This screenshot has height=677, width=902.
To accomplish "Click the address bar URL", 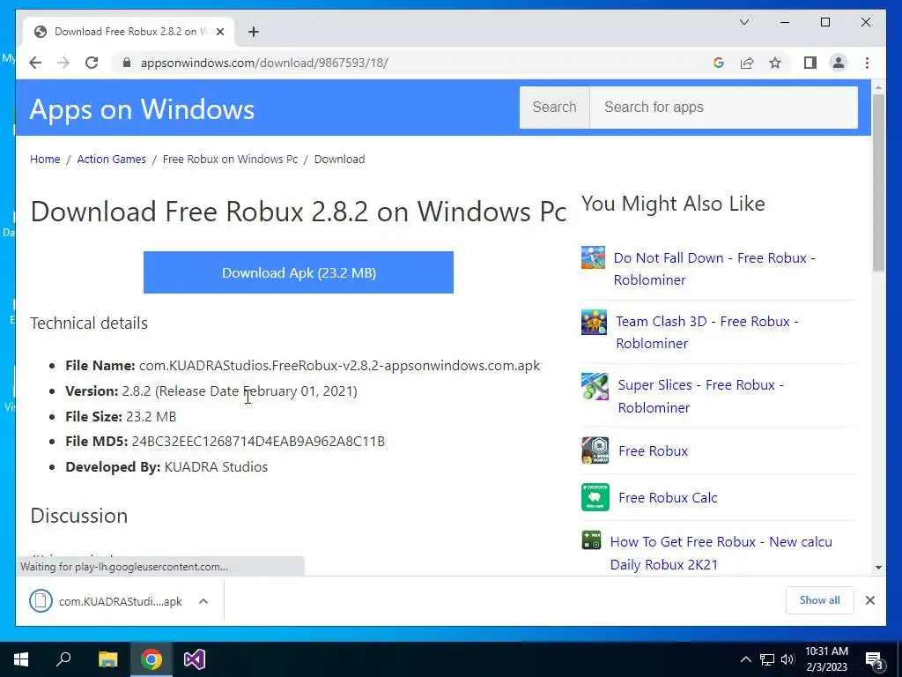I will point(264,63).
